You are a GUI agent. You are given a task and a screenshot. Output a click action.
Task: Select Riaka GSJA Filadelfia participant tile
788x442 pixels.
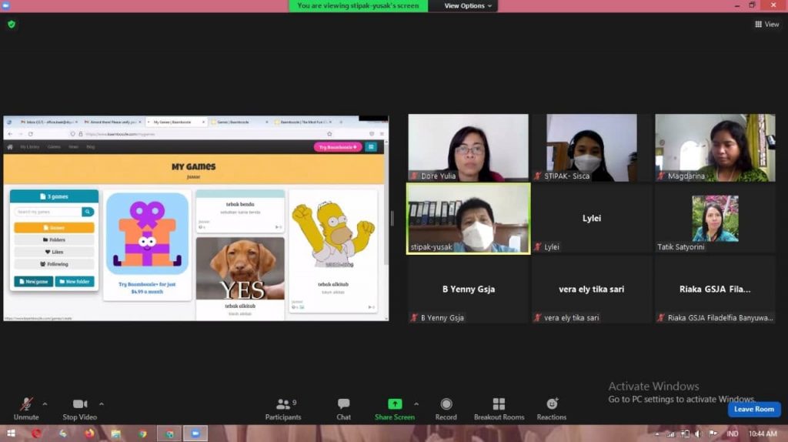pos(715,289)
